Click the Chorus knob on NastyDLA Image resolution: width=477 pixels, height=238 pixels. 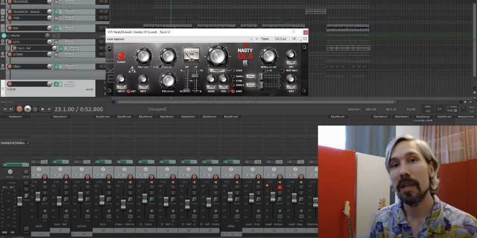click(143, 57)
